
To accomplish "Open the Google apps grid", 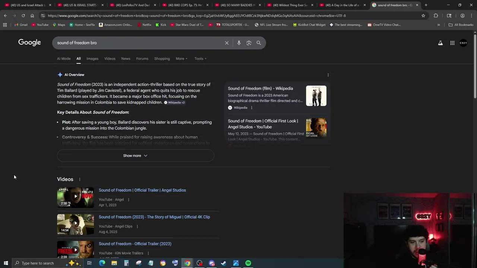I will (x=452, y=43).
